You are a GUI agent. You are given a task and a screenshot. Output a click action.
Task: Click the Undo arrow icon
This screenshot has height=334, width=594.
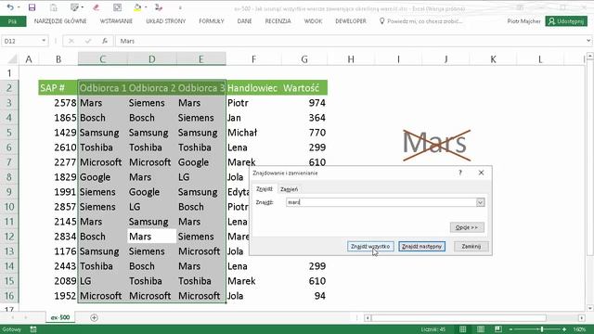pos(10,7)
